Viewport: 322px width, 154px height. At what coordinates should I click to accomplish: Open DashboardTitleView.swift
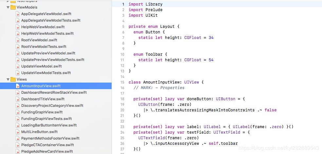43,99
